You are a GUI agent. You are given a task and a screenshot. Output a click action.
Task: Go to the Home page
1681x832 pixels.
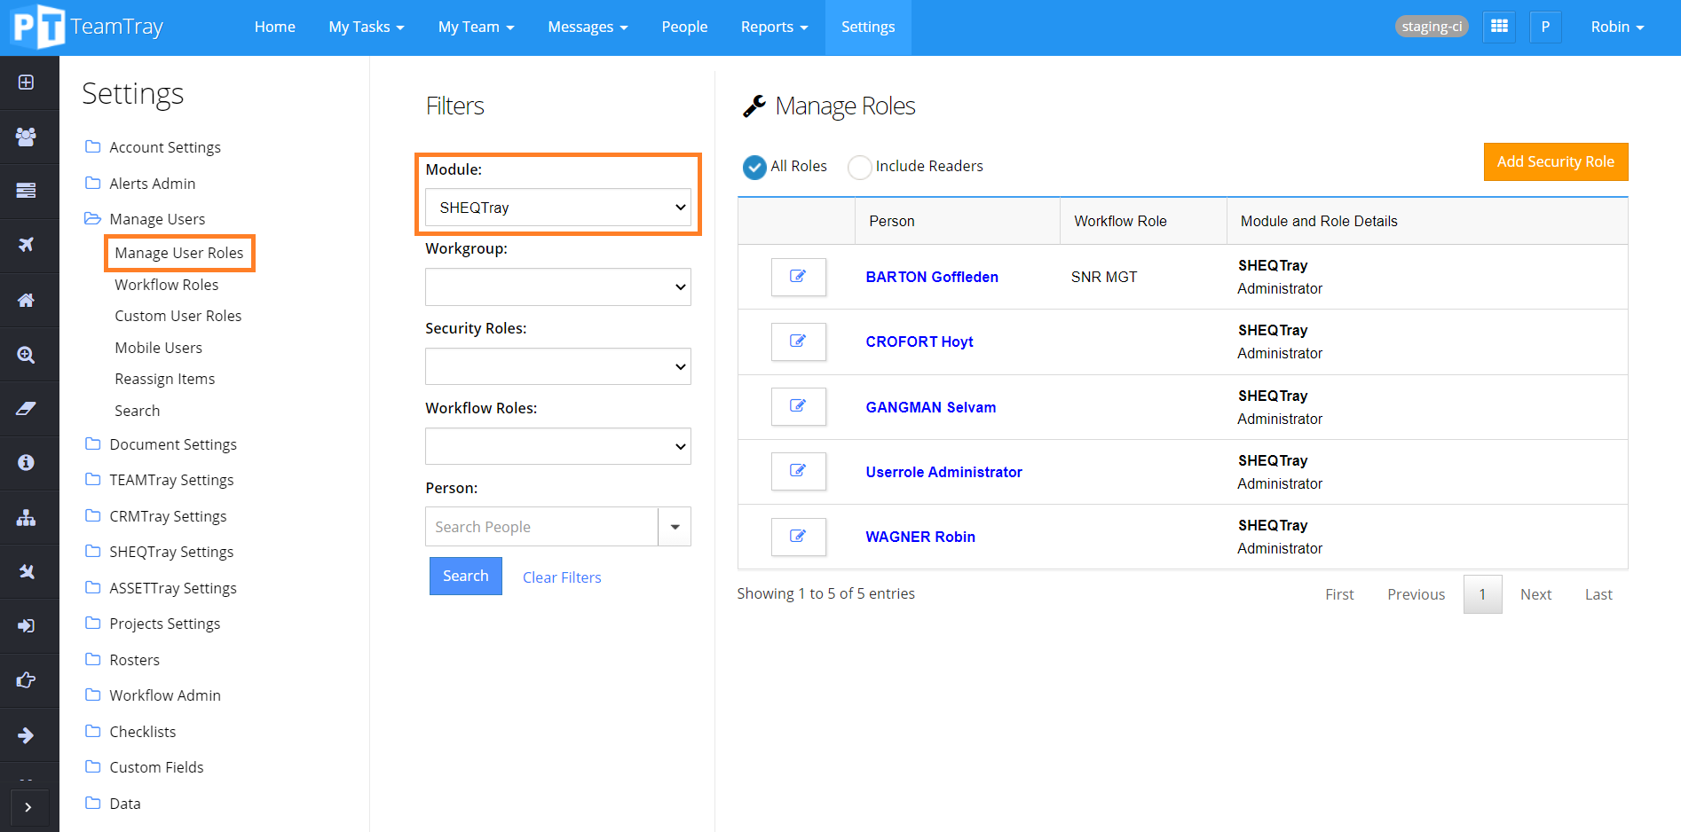tap(275, 27)
